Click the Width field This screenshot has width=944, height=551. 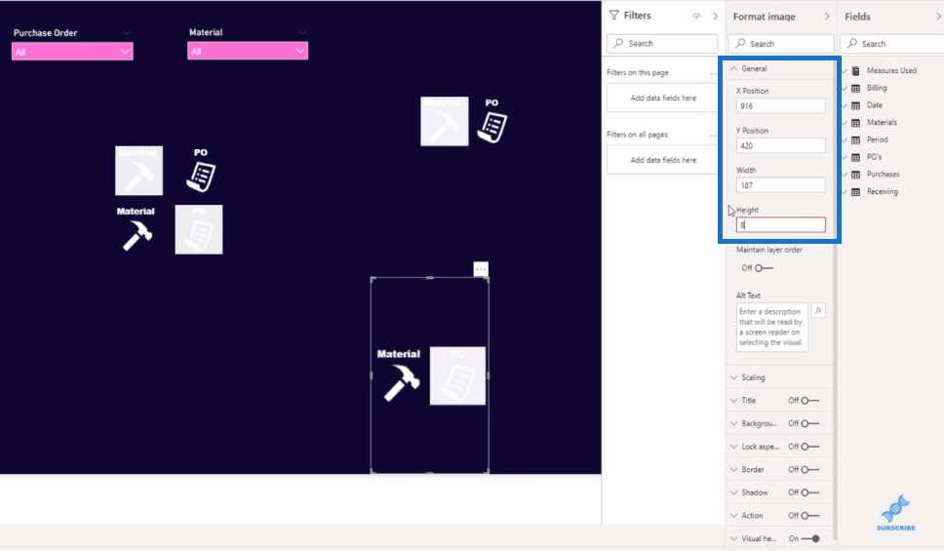pos(780,185)
